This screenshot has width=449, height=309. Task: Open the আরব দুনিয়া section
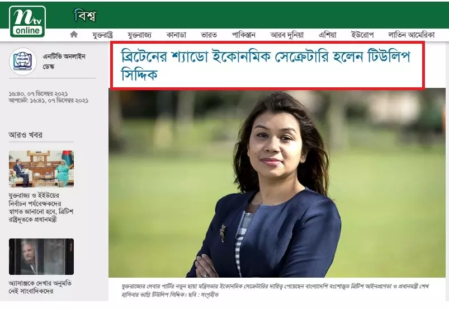point(286,35)
